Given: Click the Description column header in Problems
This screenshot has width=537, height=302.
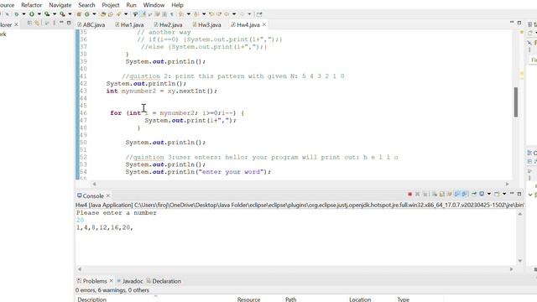Looking at the screenshot, I should tap(91, 299).
